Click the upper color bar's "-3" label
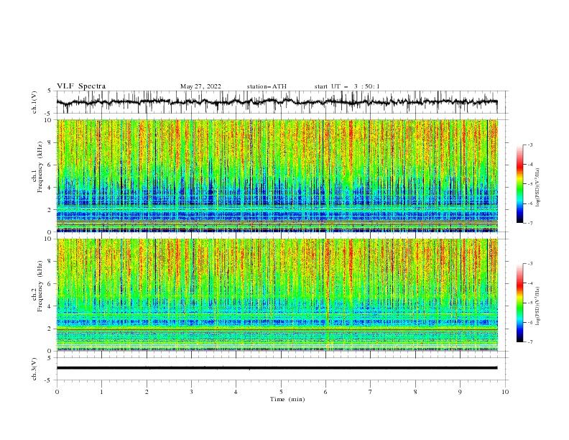The image size is (569, 440). pos(529,145)
